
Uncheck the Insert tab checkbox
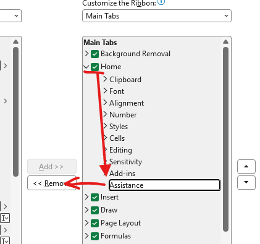pyautogui.click(x=94, y=197)
